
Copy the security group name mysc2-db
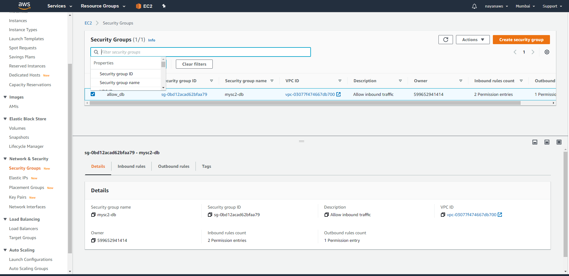93,215
